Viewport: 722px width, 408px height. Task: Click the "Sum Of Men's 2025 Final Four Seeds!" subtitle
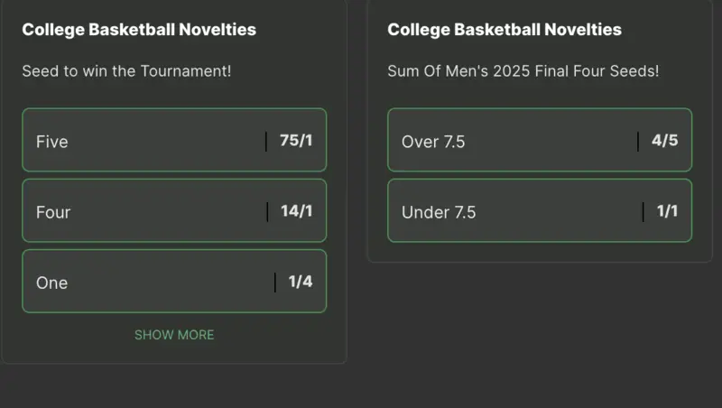coord(523,70)
